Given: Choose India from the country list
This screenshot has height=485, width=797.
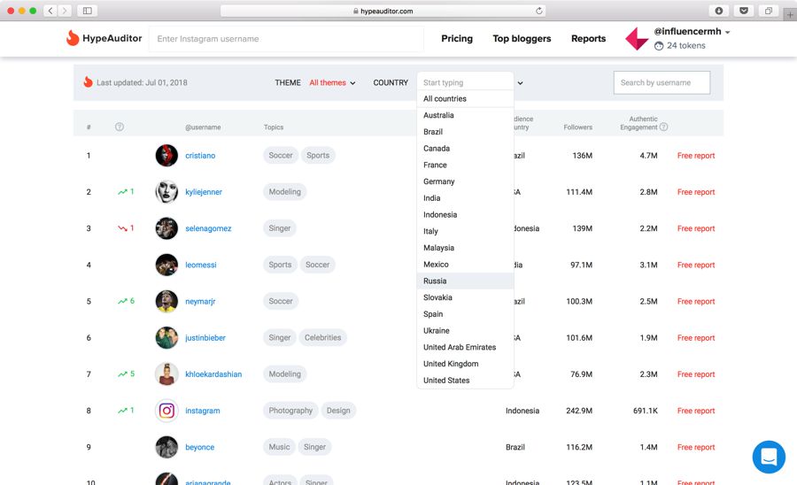Looking at the screenshot, I should [x=465, y=198].
